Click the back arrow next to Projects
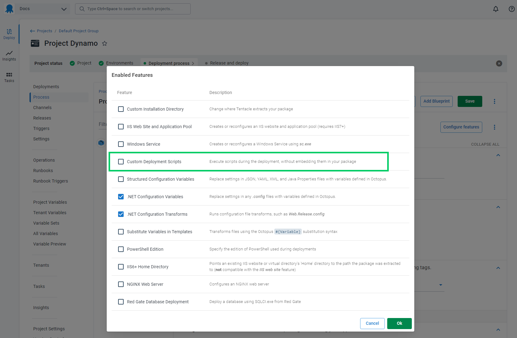The width and height of the screenshot is (517, 338). 32,31
